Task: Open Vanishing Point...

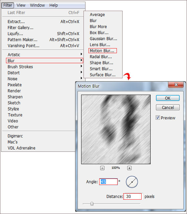Action: [43, 45]
